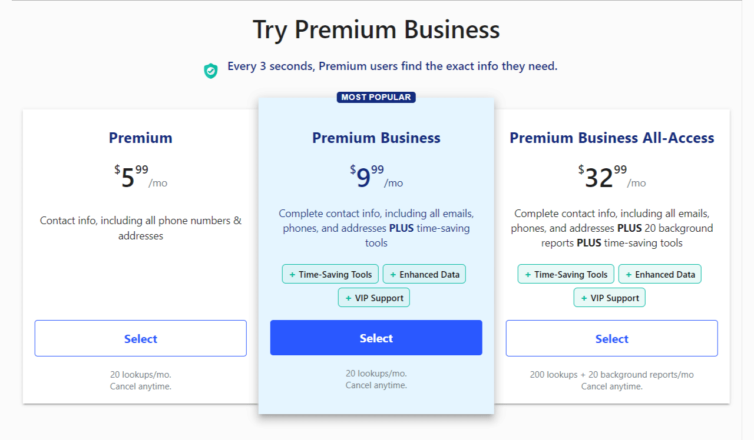Click the $32.99 per month price
Screen dimensions: 754x440
611,176
